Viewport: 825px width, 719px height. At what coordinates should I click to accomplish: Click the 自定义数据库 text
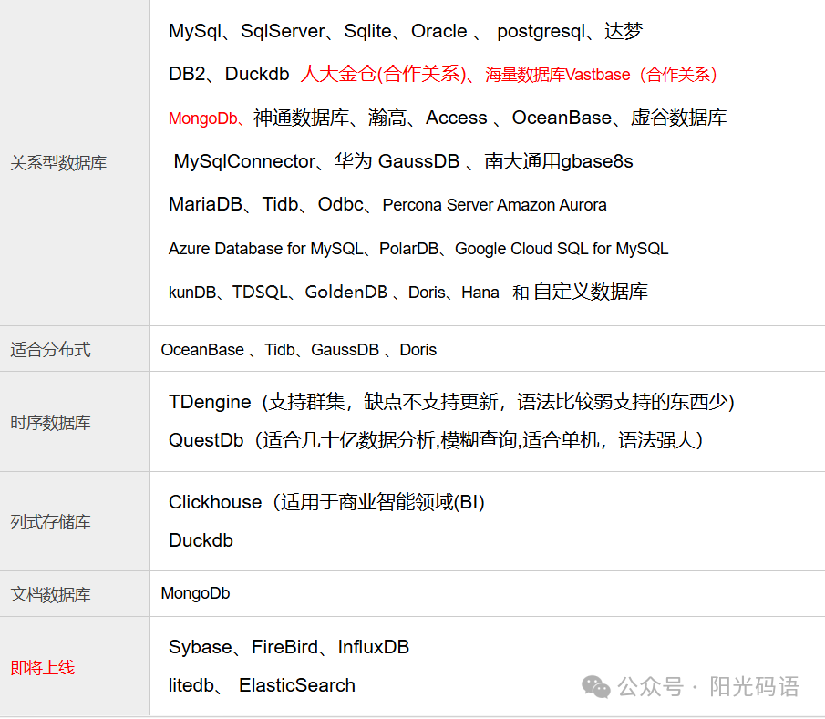tap(591, 292)
